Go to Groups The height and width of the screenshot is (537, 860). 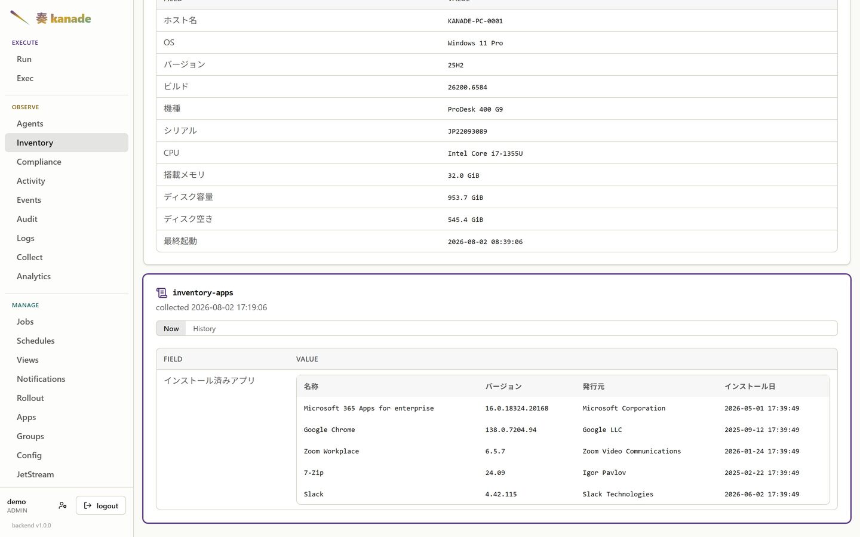pyautogui.click(x=66, y=436)
